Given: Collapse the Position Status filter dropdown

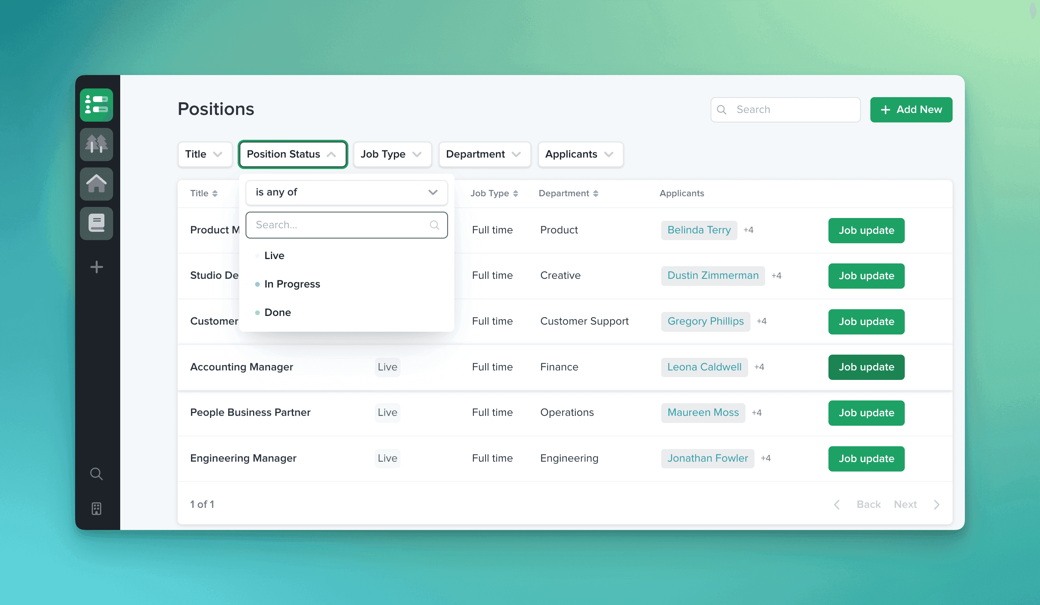Looking at the screenshot, I should pyautogui.click(x=293, y=154).
